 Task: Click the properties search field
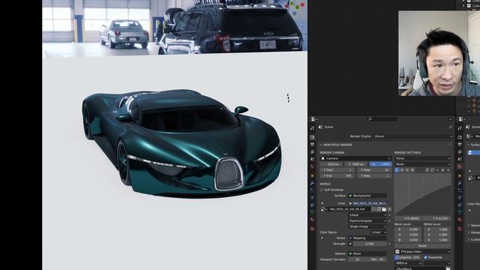click(382, 118)
